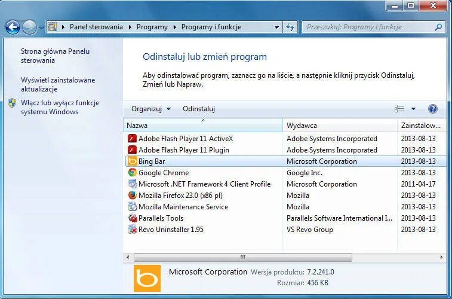This screenshot has width=452, height=299.
Task: Click size value 456 KB
Action: [318, 282]
